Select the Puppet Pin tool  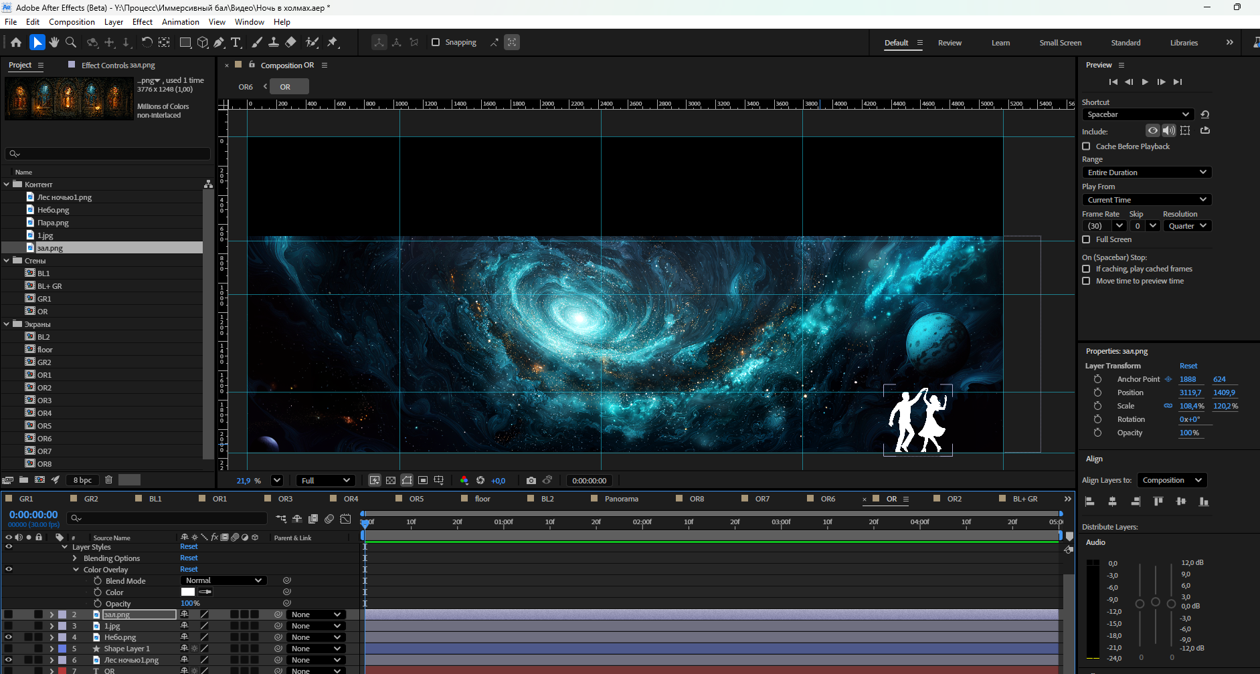click(x=333, y=42)
